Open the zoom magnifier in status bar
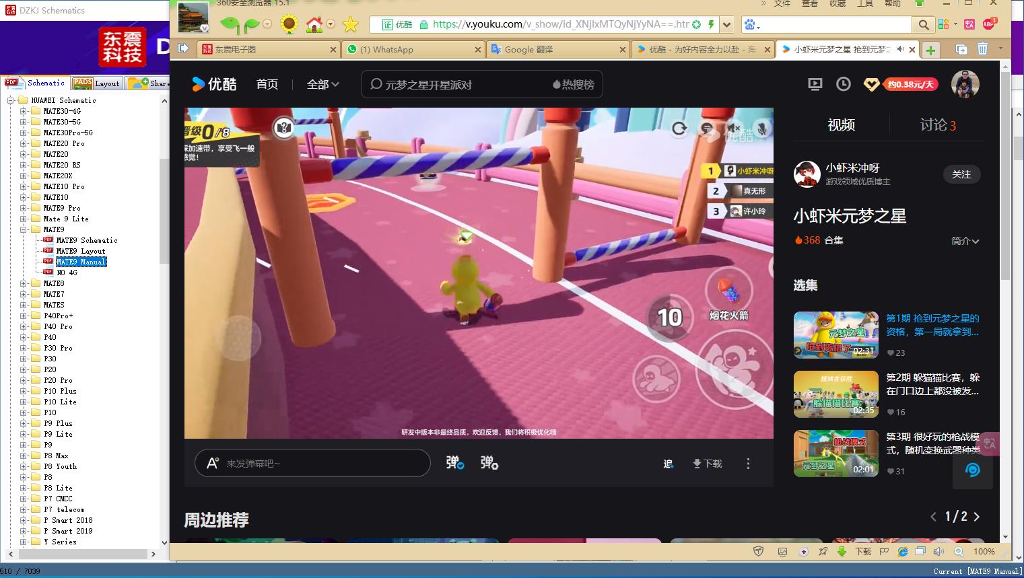Screen dimensions: 1024x578 coord(959,551)
